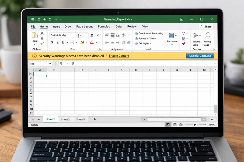Toggle italic formatting
This screenshot has height=162, width=244.
tap(58, 42)
